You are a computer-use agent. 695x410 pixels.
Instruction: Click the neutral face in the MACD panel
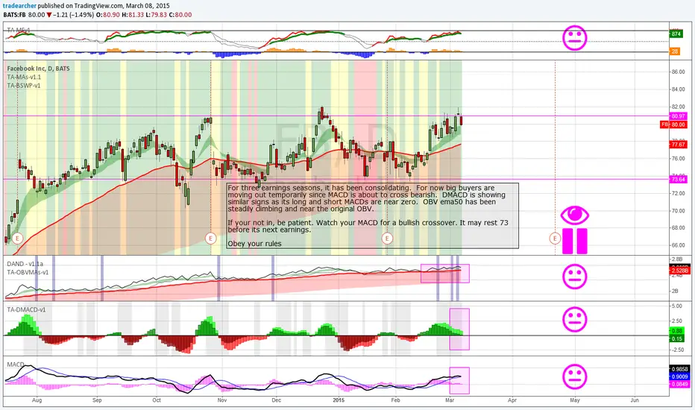coord(574,376)
